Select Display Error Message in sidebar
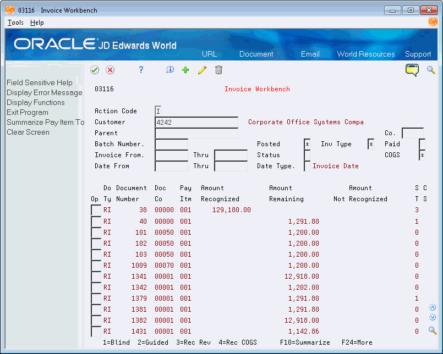The width and height of the screenshot is (443, 354). [45, 92]
